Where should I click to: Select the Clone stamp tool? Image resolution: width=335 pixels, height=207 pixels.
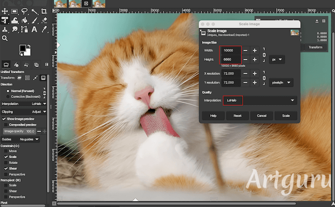pos(5,29)
